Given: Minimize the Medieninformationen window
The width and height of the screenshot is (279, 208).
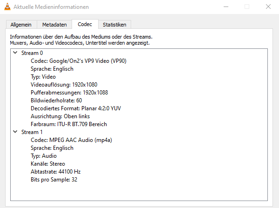Looking at the screenshot, I should (226, 7).
